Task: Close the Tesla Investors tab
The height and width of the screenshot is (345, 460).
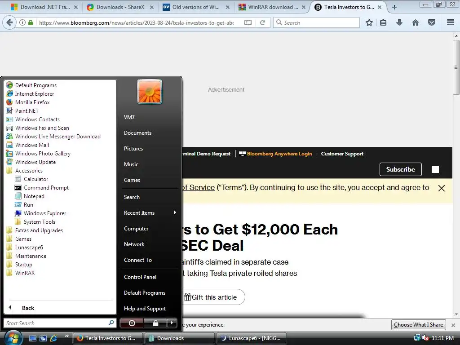Action: (x=380, y=7)
